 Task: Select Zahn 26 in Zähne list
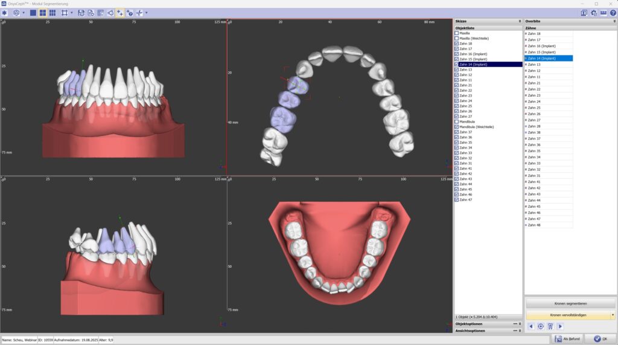pos(534,114)
